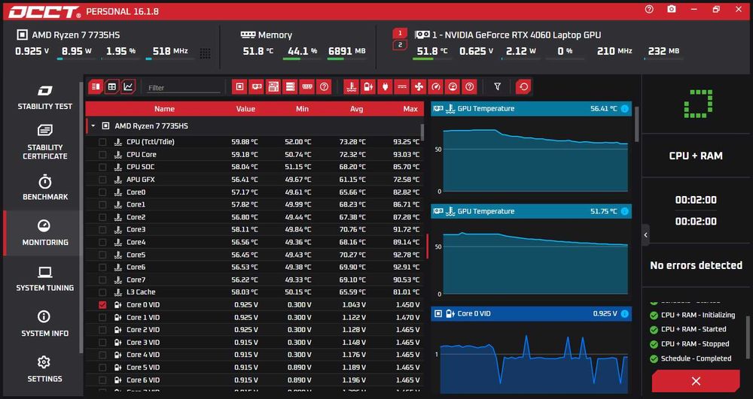Sort by the Max column header
Viewport: 753px width, 399px height.
[x=410, y=109]
